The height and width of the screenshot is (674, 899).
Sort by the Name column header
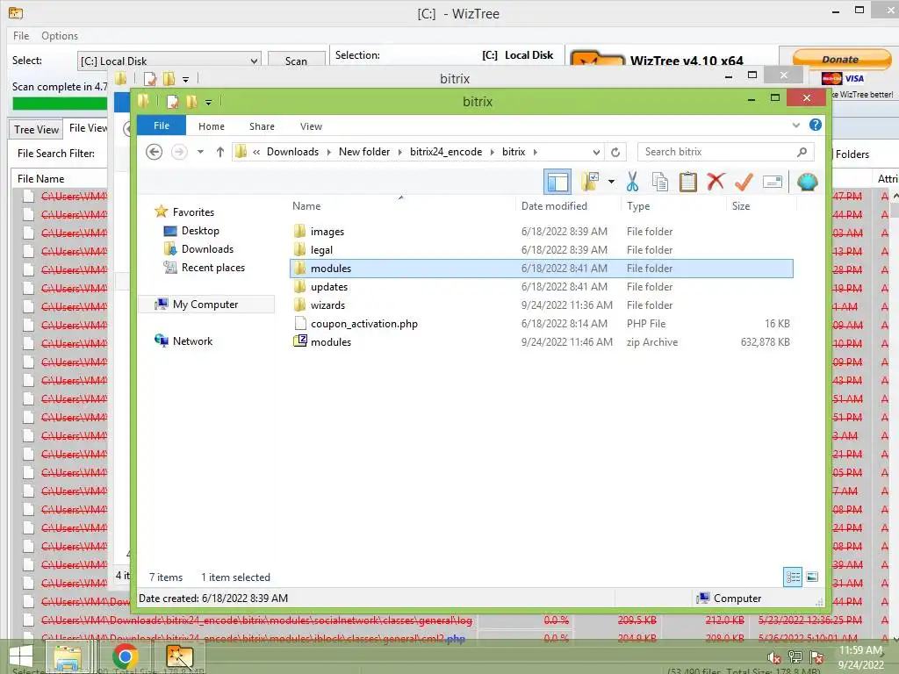tap(401, 205)
